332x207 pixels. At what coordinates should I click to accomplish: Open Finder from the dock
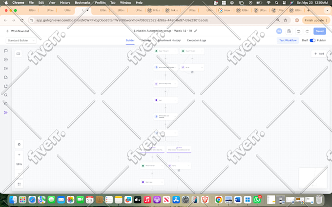[x=13, y=199]
